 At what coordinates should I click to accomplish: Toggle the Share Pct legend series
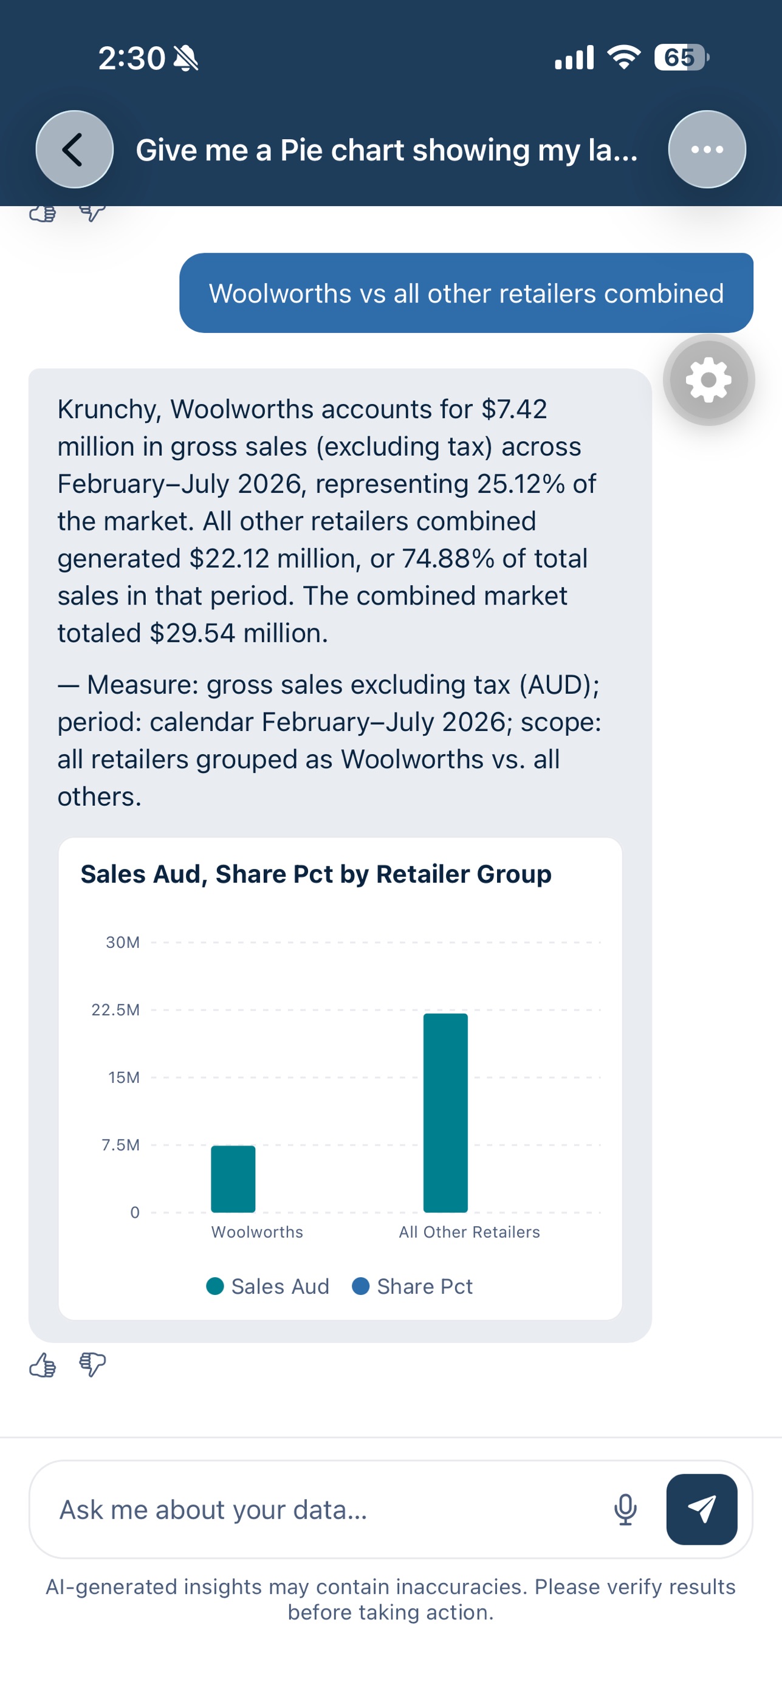pos(413,1286)
